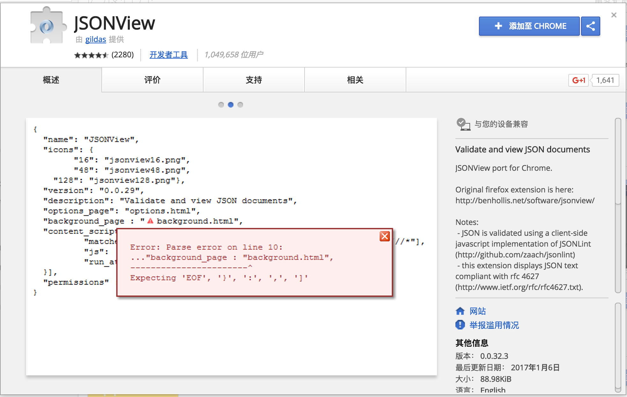Click the JSONView puzzle-piece extension icon
Viewport: 627px width, 397px height.
[47, 26]
